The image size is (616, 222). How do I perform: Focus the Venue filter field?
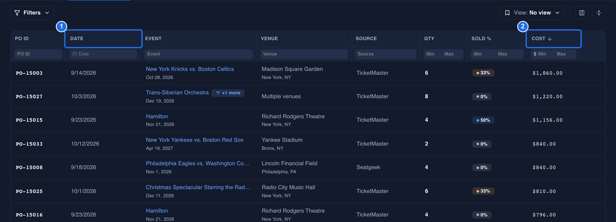pyautogui.click(x=304, y=54)
